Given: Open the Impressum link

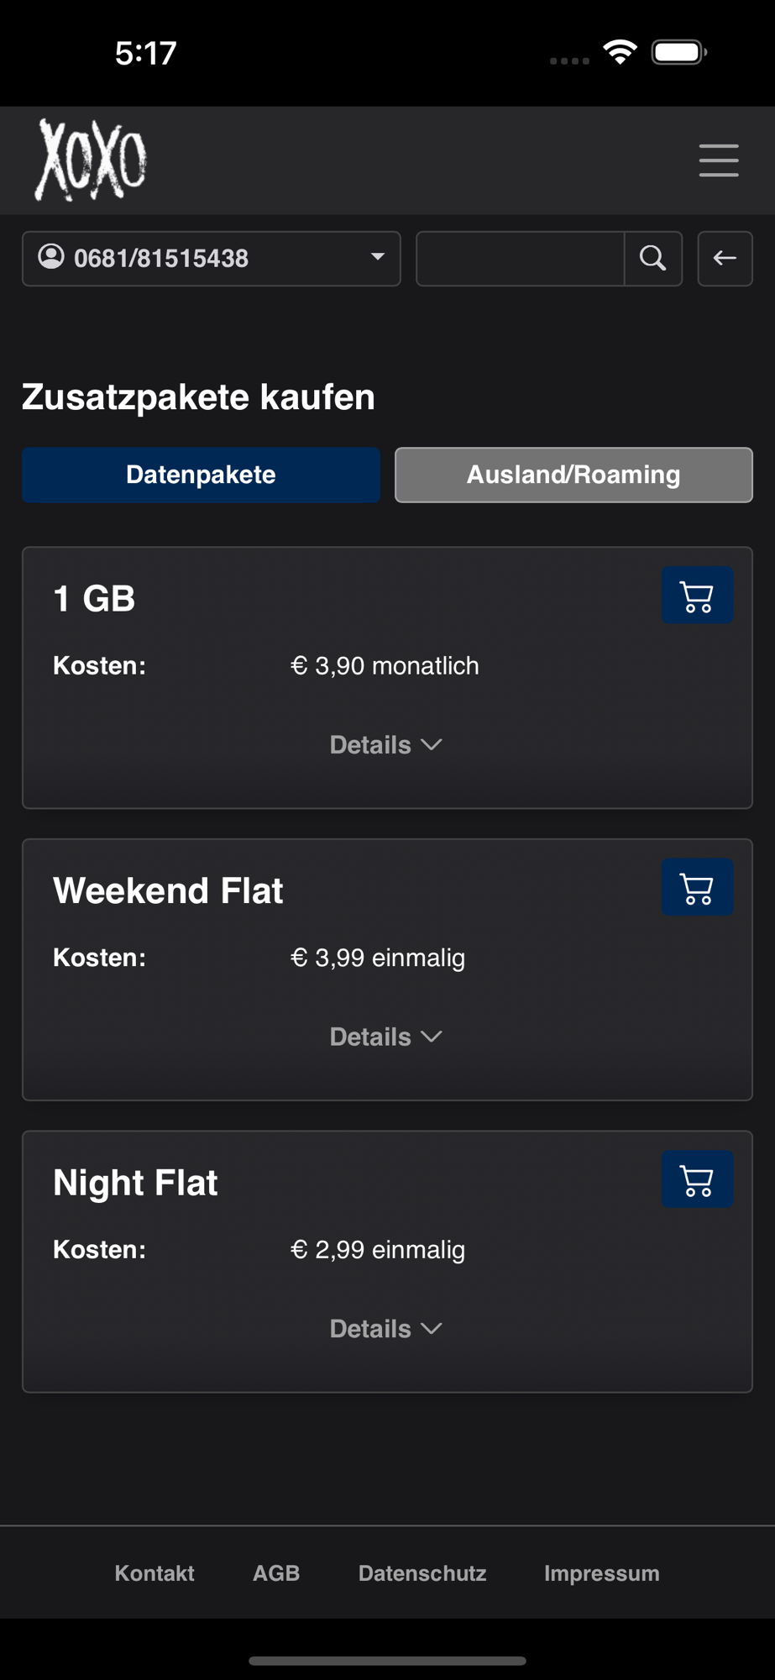Looking at the screenshot, I should tap(601, 1573).
